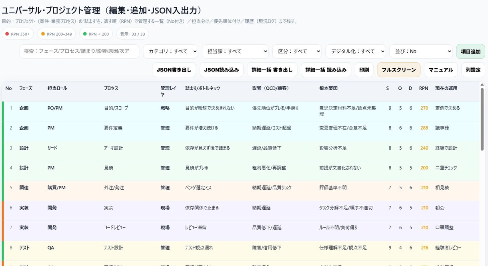This screenshot has width=488, height=266.
Task: Open the マニュアル button
Action: click(441, 69)
